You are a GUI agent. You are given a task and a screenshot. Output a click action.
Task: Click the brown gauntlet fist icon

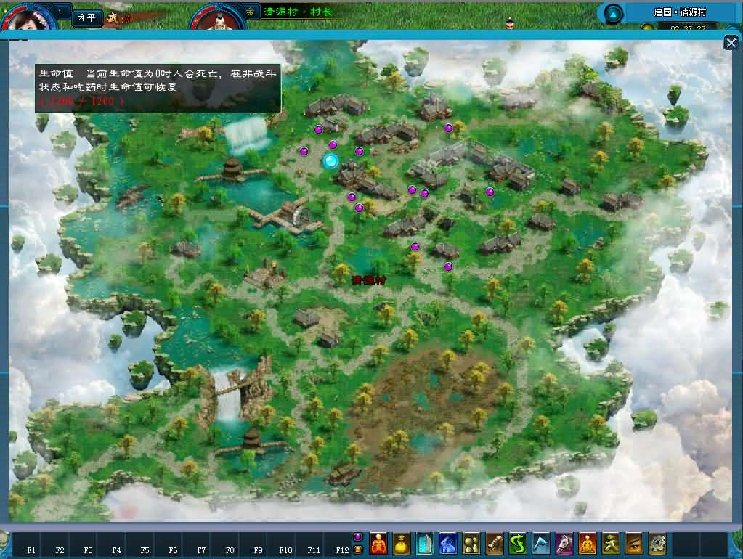tap(494, 543)
